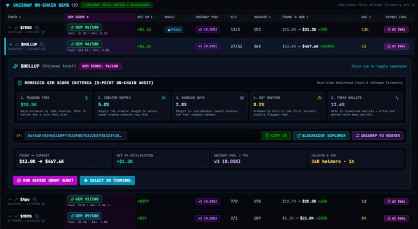
Task: Click the GEM 91/100 badge
Action: tap(84, 199)
